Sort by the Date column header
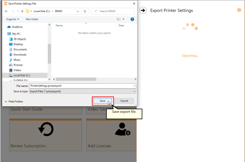The image size is (245, 162). point(121,25)
